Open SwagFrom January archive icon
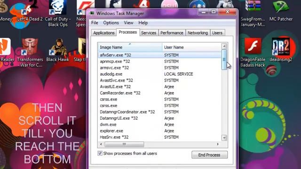The image size is (301, 169). tap(253, 14)
